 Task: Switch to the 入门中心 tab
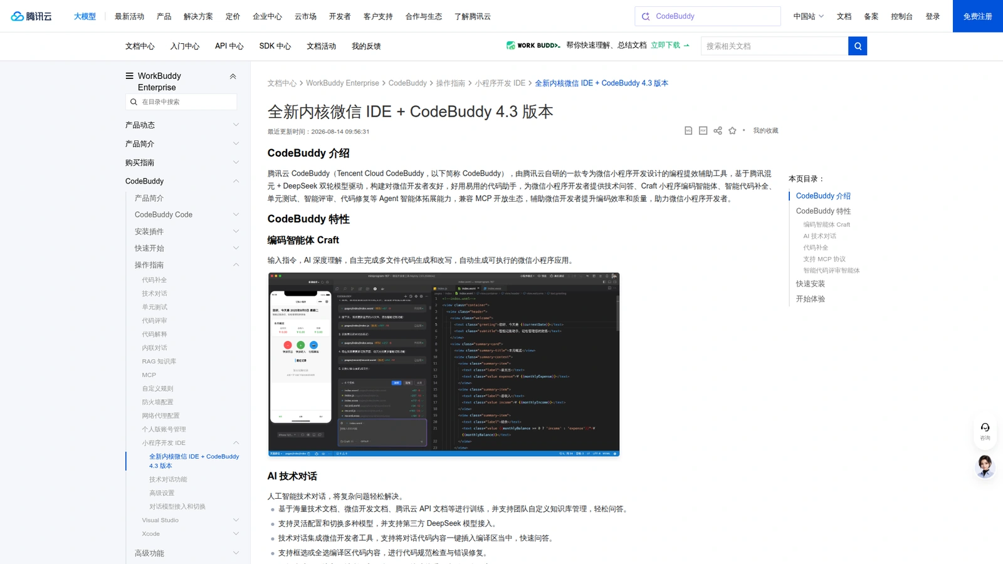185,46
